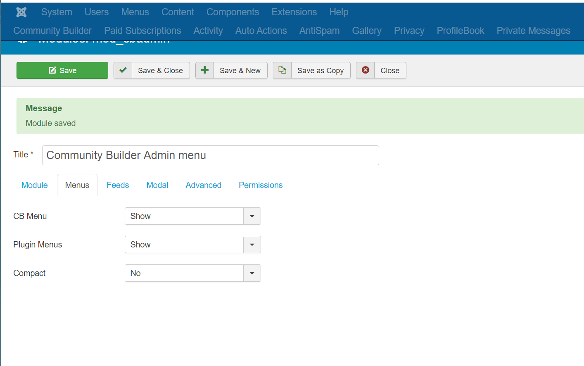Click the 'Module saved' message text
Viewport: 584px width, 366px height.
[51, 123]
